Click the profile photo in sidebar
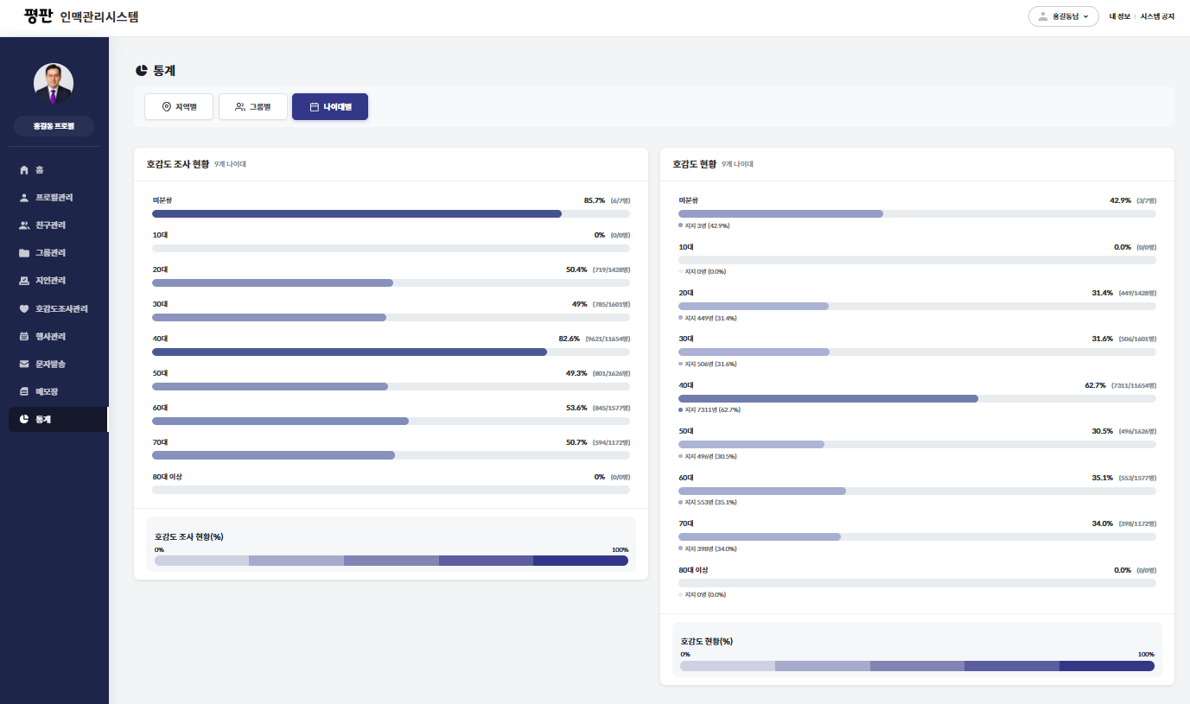 (x=54, y=83)
